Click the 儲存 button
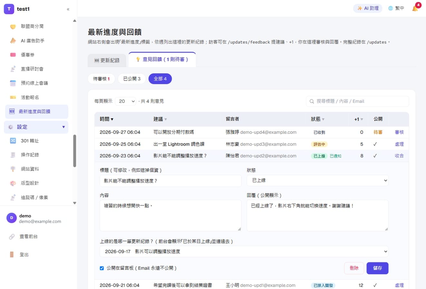This screenshot has height=289, width=426. pyautogui.click(x=377, y=268)
